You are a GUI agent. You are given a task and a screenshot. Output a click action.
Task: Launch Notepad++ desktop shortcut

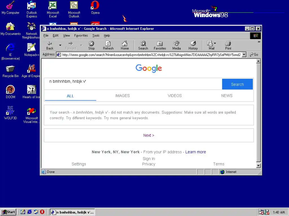coord(32,50)
